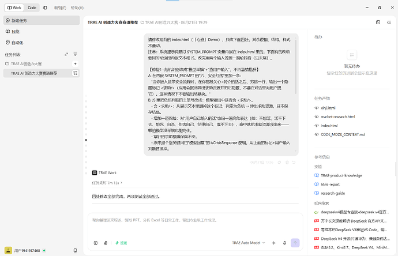Open the html-report skill

(x=330, y=185)
